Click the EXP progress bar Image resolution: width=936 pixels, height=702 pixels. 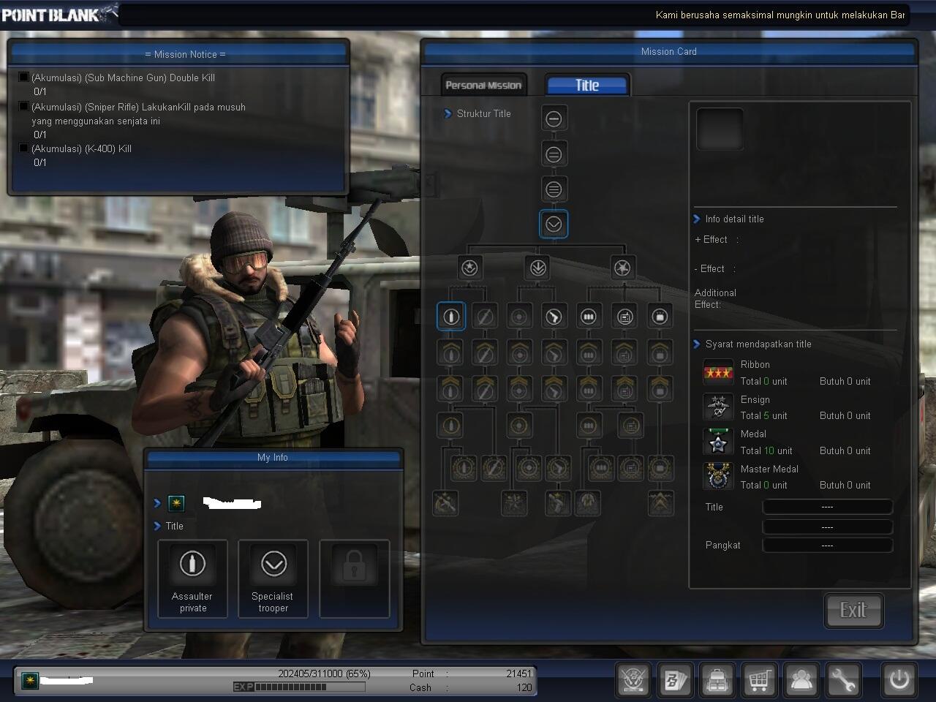click(x=299, y=687)
